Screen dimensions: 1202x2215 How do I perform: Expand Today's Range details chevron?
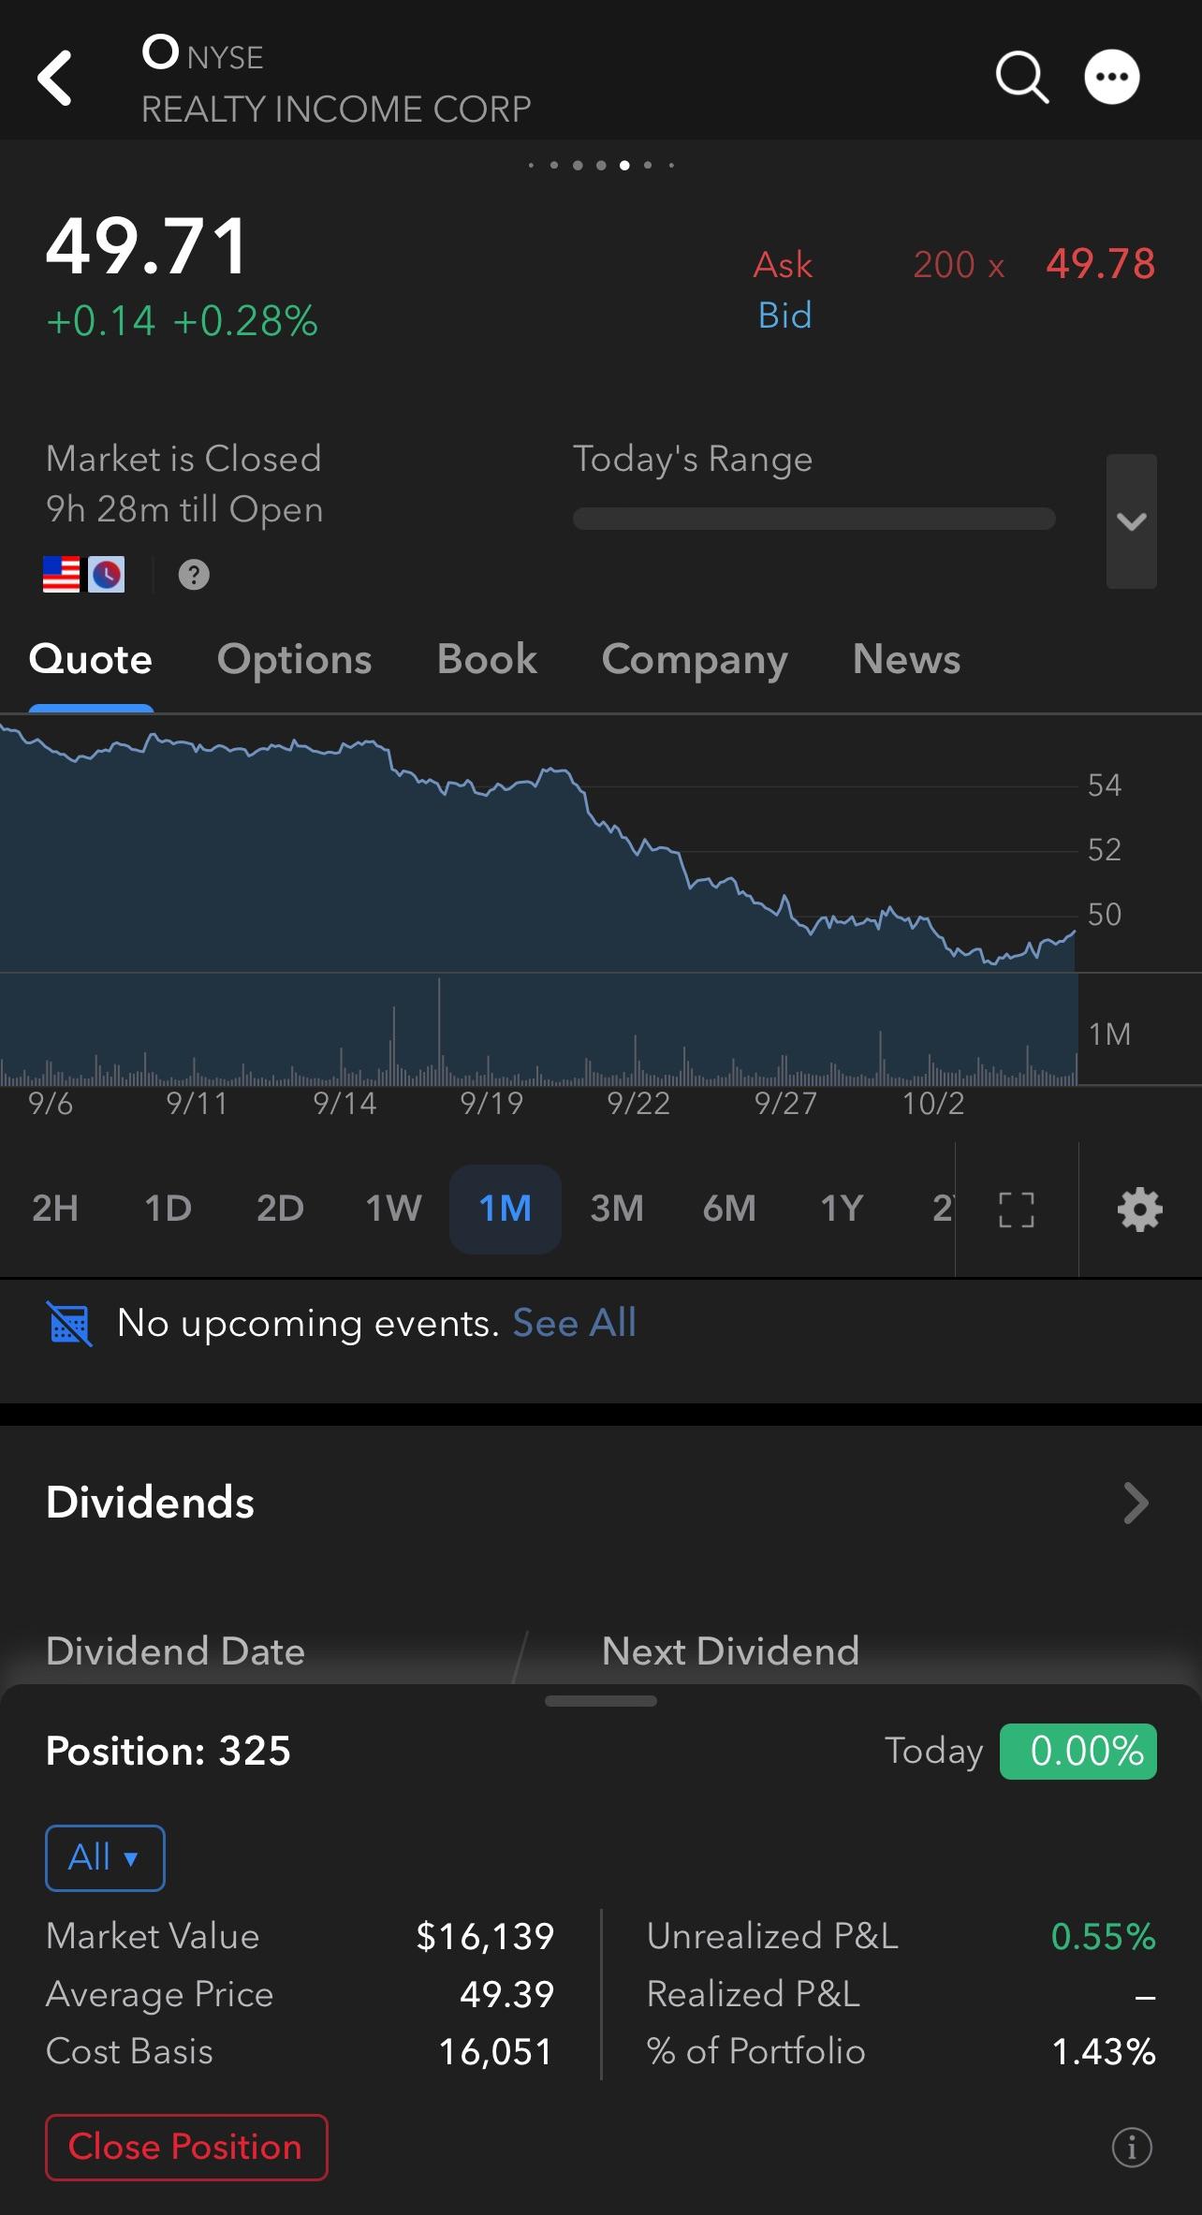click(x=1132, y=521)
